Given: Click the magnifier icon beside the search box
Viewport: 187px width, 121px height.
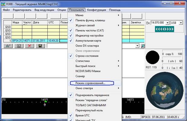Looking at the screenshot, I should [x=143, y=46].
